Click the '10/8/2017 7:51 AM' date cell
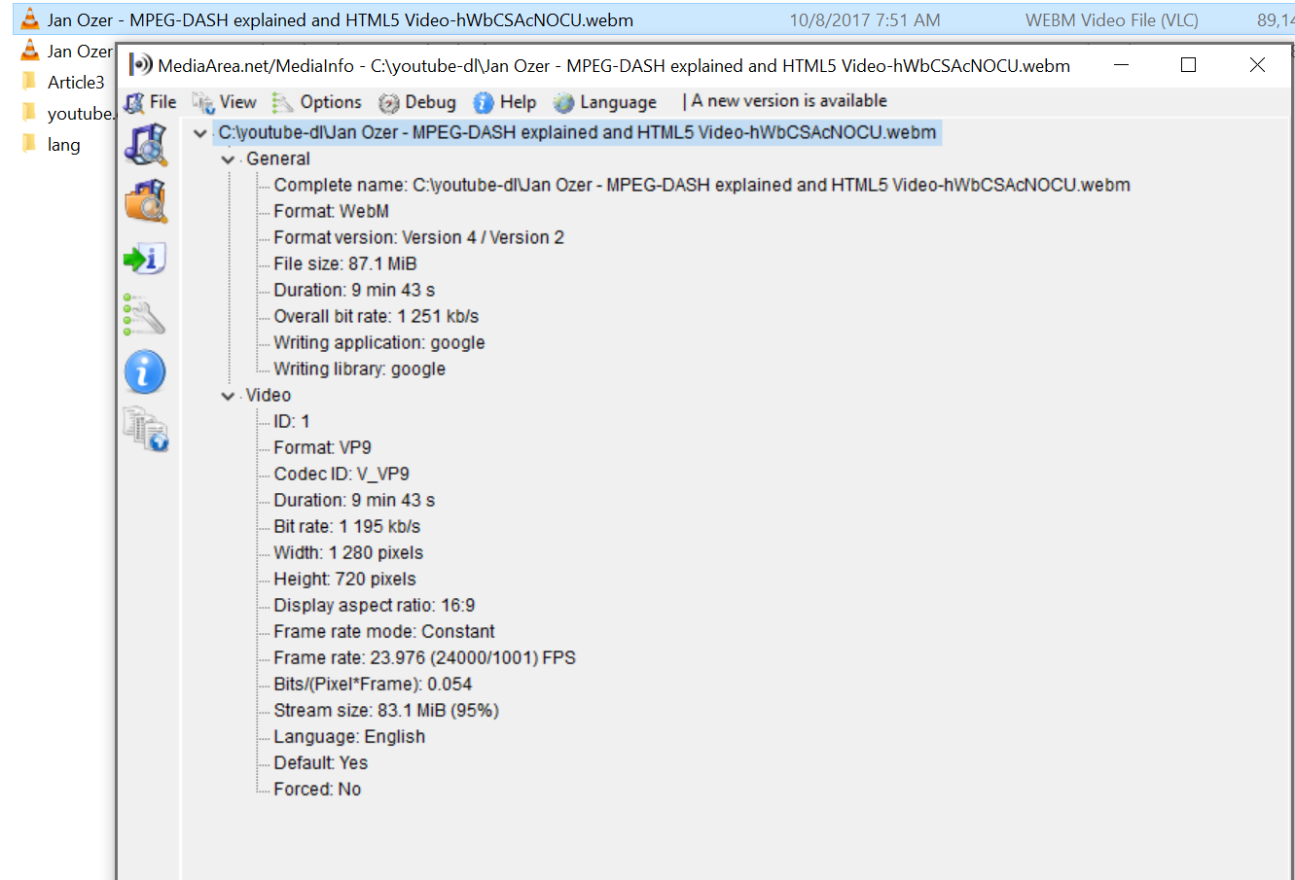The image size is (1295, 880). tap(865, 19)
